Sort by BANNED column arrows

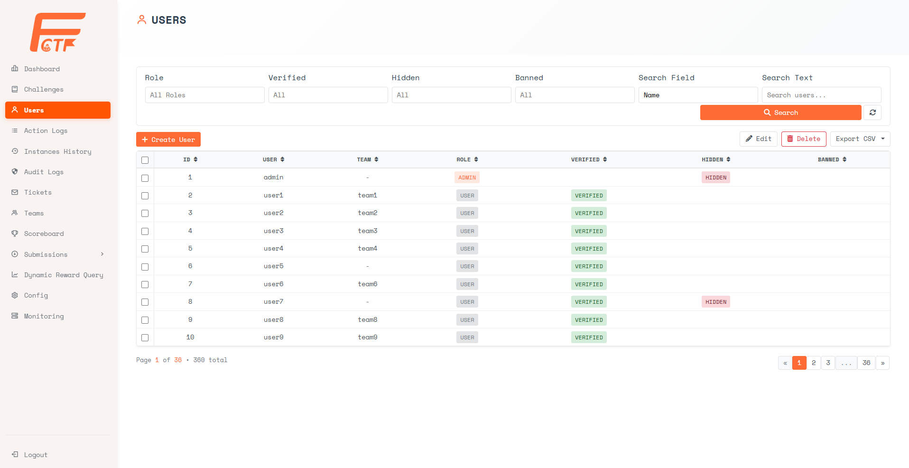pyautogui.click(x=844, y=159)
